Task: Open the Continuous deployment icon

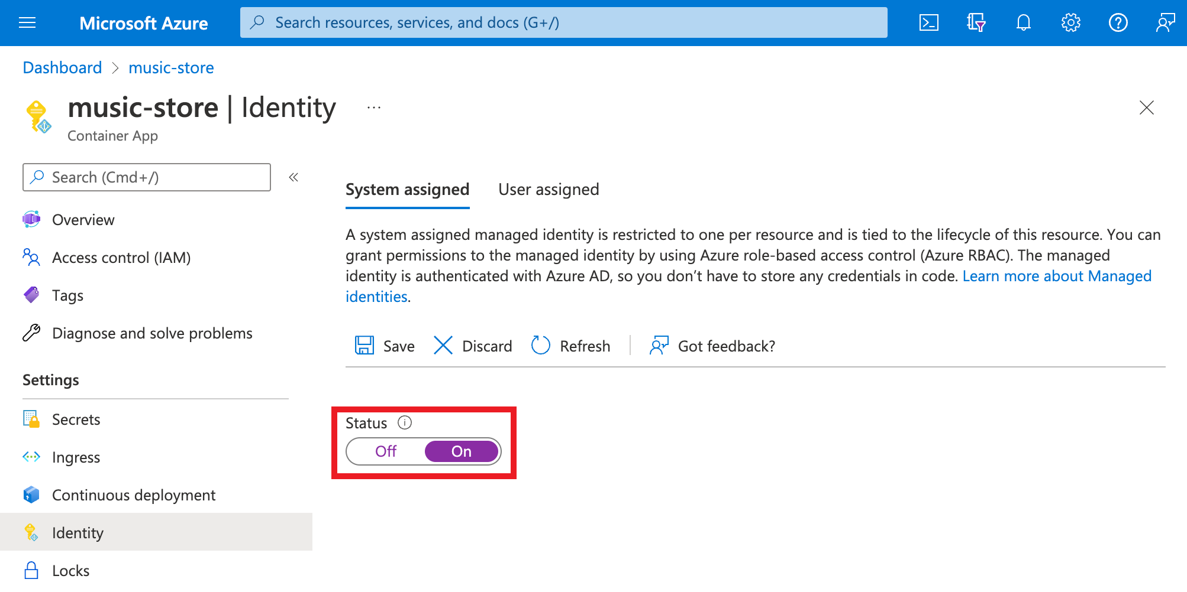Action: coord(31,495)
